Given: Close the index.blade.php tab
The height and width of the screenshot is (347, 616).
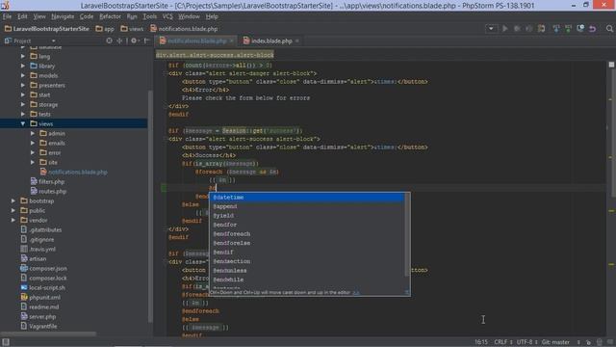Looking at the screenshot, I should tap(297, 40).
